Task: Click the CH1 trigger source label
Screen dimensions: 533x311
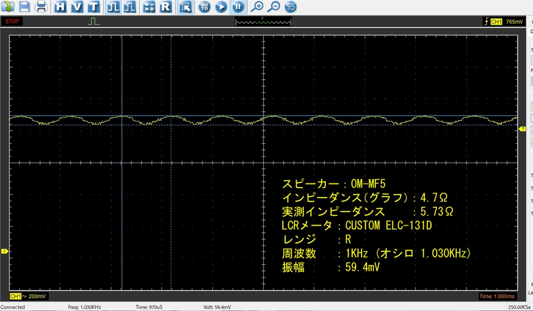Action: click(496, 22)
